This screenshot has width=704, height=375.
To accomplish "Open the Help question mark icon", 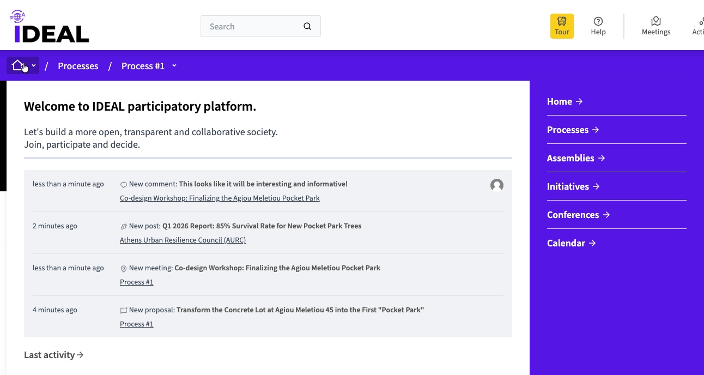I will click(598, 26).
